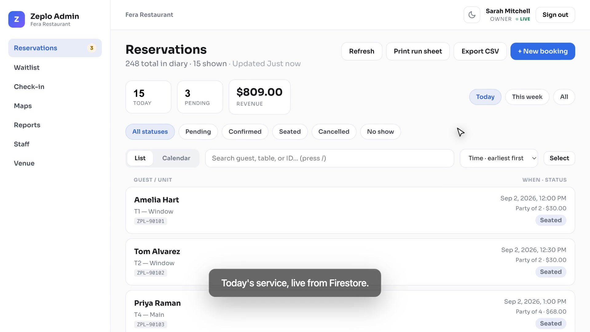Click the 15 Today stat card

point(148,97)
